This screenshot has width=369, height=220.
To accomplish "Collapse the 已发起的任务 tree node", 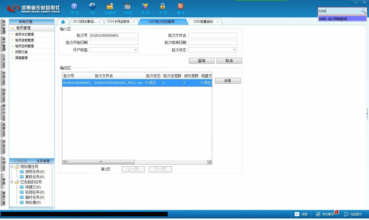I will tap(12, 182).
